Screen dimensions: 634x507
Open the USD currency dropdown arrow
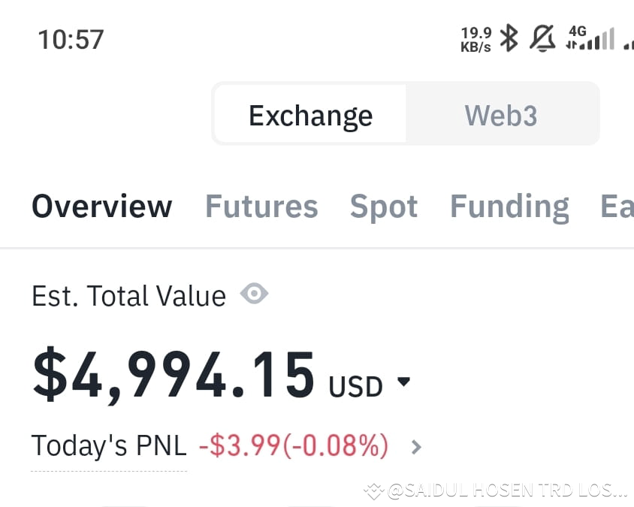[403, 381]
